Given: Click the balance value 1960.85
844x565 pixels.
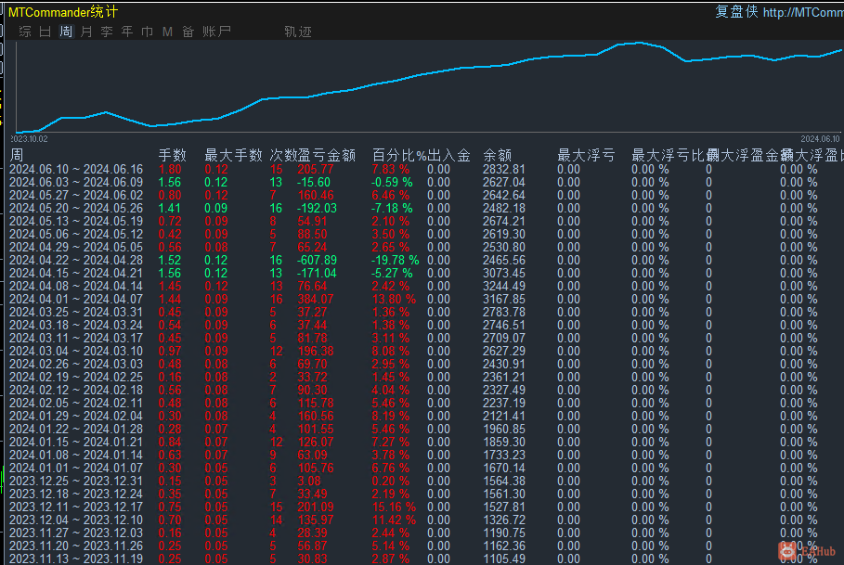Looking at the screenshot, I should [504, 429].
